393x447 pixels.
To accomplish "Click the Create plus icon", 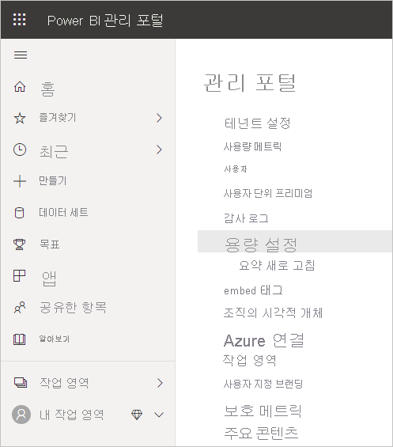I will pos(20,181).
